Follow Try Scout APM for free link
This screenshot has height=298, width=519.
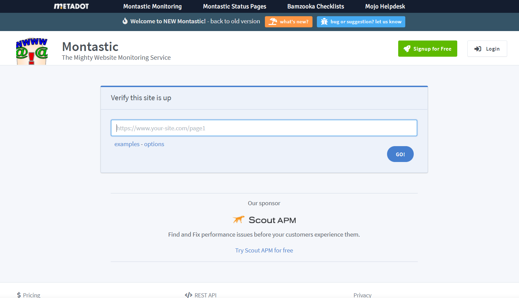pyautogui.click(x=264, y=250)
